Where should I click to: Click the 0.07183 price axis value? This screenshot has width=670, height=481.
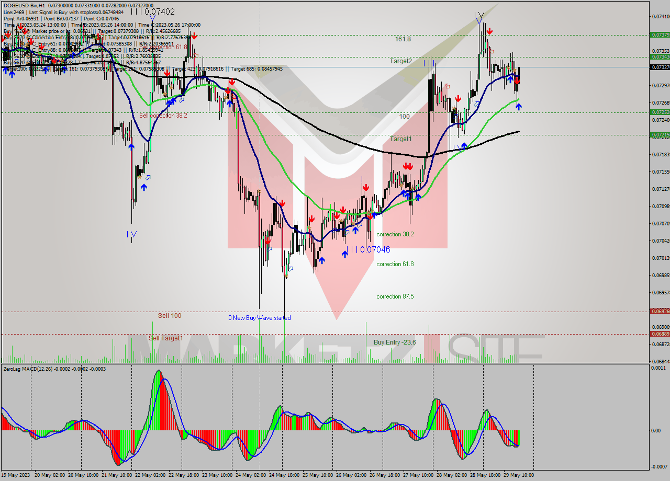coord(660,154)
